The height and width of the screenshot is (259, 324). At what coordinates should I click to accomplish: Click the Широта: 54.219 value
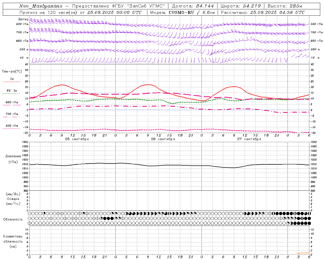pyautogui.click(x=240, y=6)
